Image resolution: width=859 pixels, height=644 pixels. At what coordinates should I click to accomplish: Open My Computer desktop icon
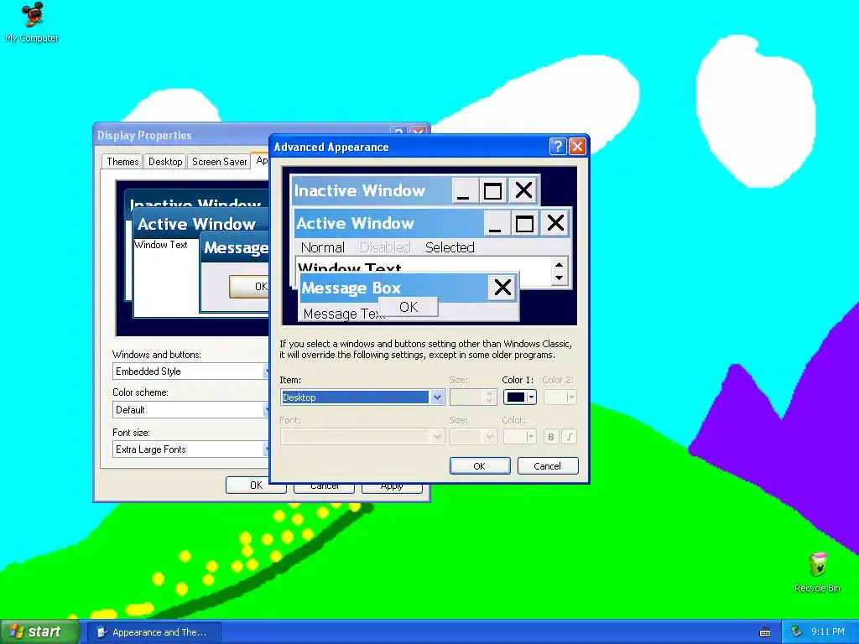point(31,22)
